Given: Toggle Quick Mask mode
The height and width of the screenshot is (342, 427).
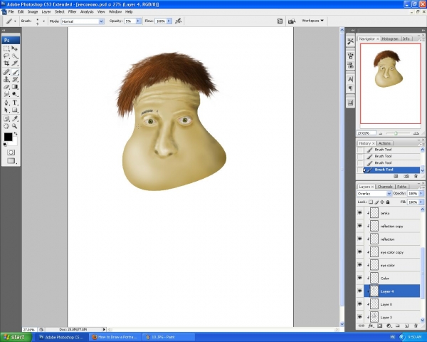Looking at the screenshot, I should 11,152.
